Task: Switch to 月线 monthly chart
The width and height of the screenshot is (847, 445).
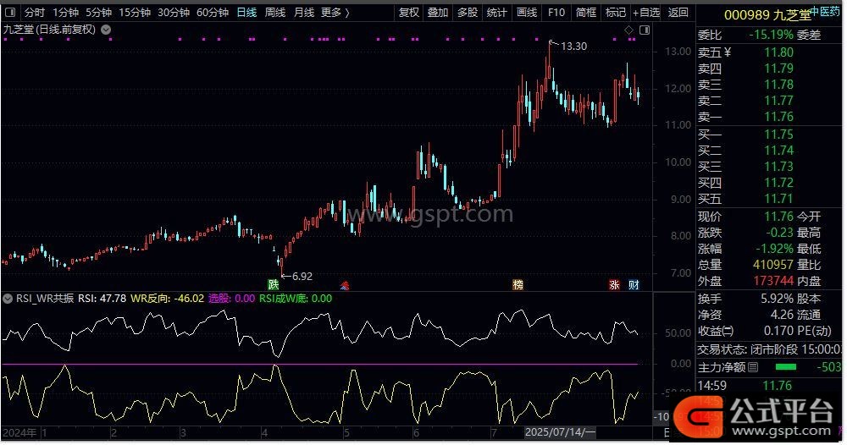Action: click(304, 12)
